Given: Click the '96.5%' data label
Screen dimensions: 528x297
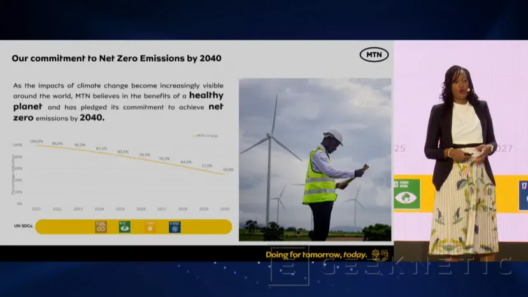Looking at the screenshot, I should (x=57, y=143).
